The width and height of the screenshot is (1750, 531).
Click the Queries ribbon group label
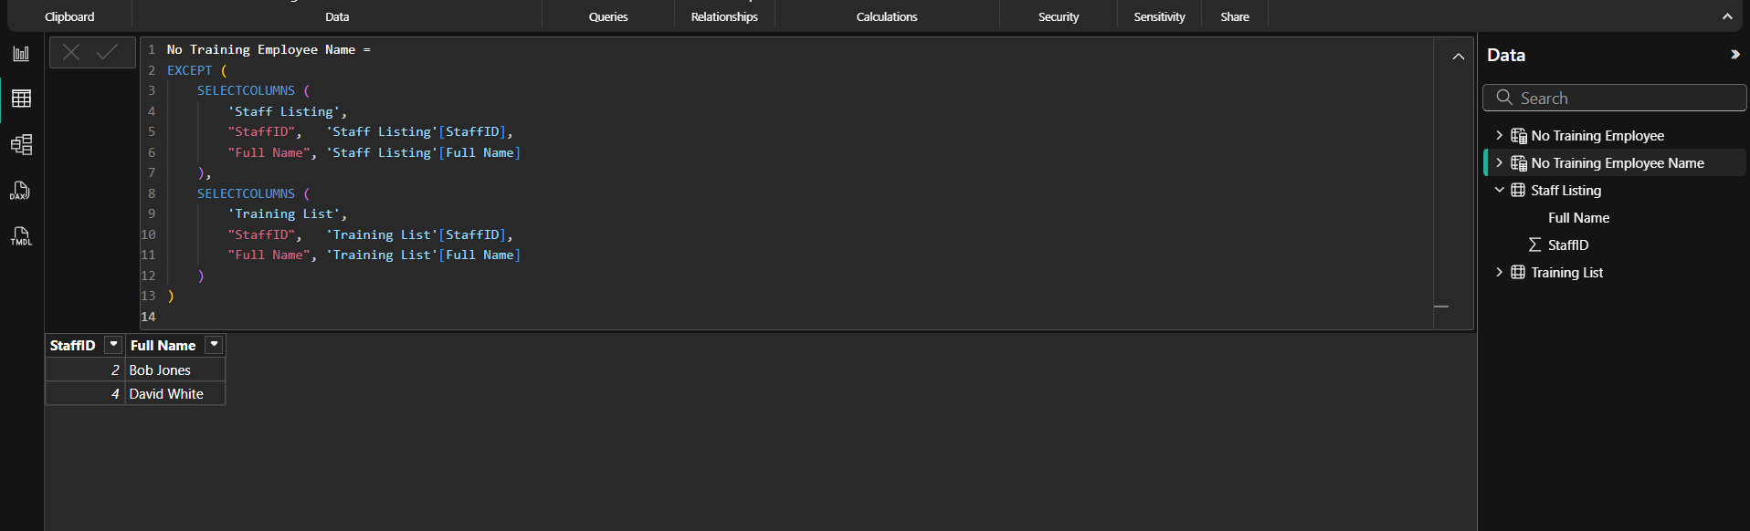point(608,16)
